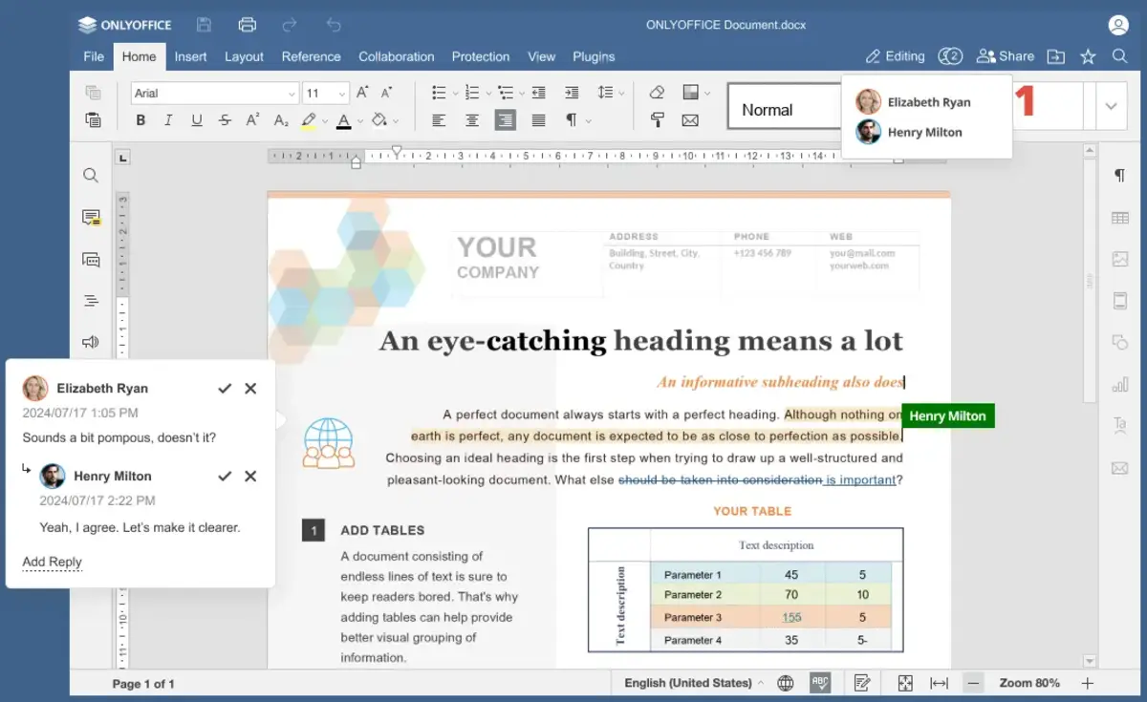Decrease the font size
Viewport: 1147px width, 702px height.
pyautogui.click(x=387, y=93)
